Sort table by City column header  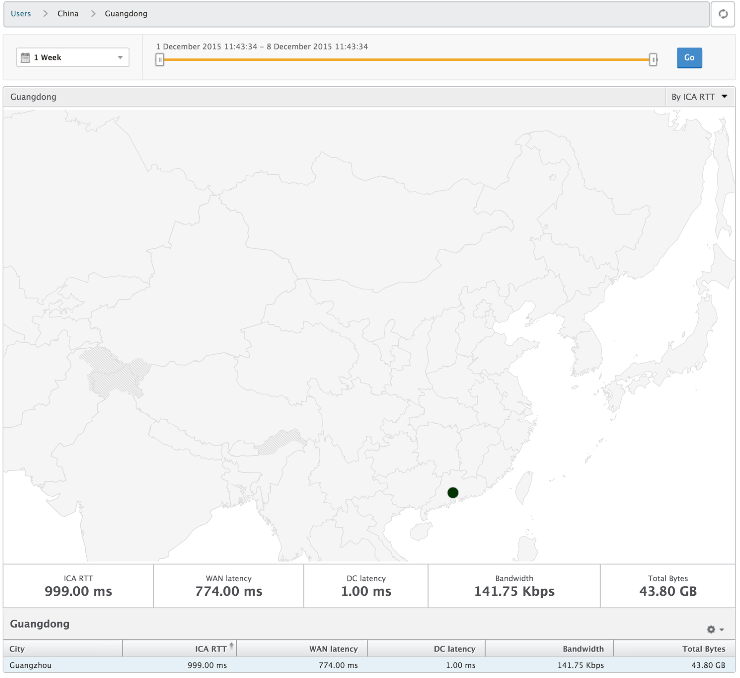coord(17,649)
